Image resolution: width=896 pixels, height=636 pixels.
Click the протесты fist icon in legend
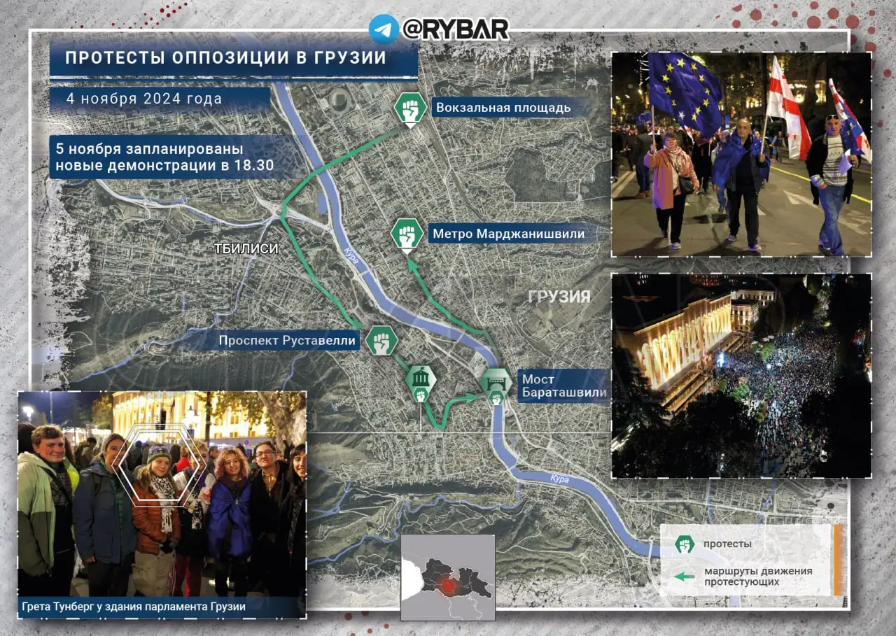click(684, 544)
